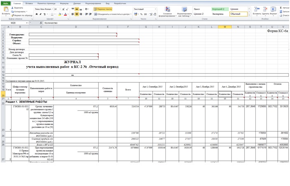Toggle bold Ж formatting
290x186 pixels.
[x=37, y=14]
